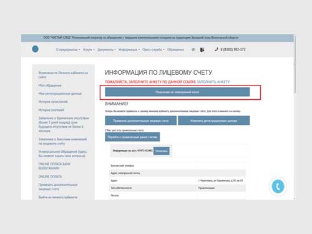Viewport: 312px width, 234px height.
Task: Click the address value mentioning Череповец
Action: pos(220,180)
